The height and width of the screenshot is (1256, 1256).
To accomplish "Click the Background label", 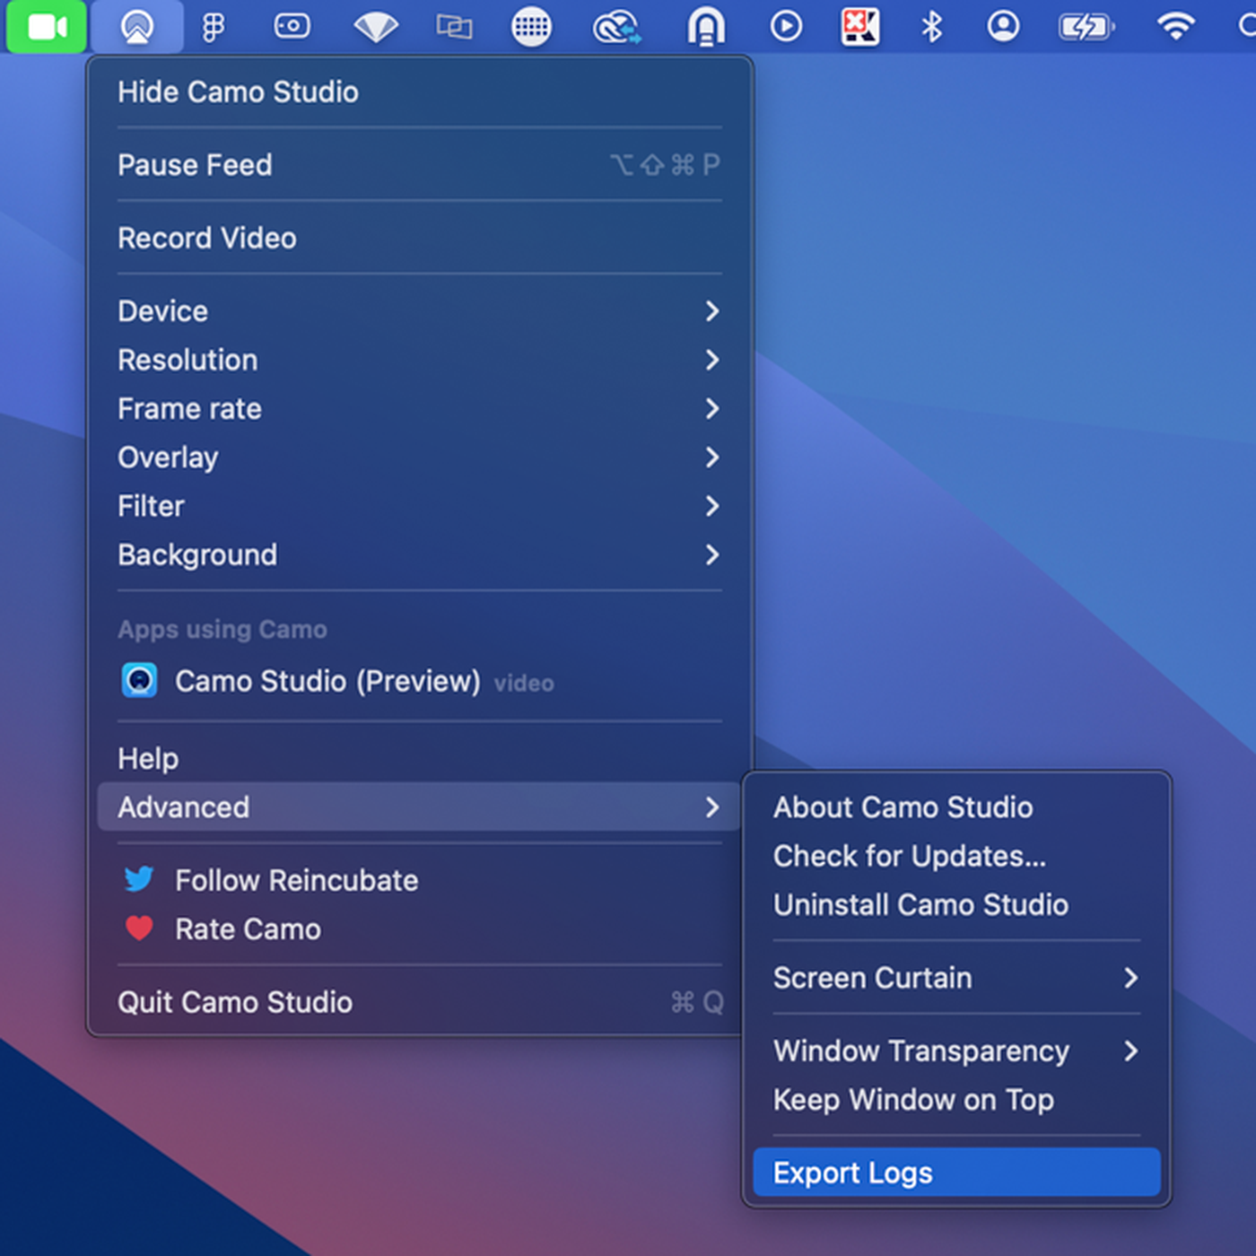I will click(197, 555).
